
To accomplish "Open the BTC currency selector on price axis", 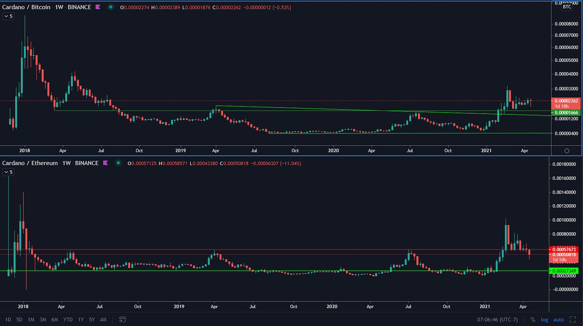I will [x=567, y=7].
